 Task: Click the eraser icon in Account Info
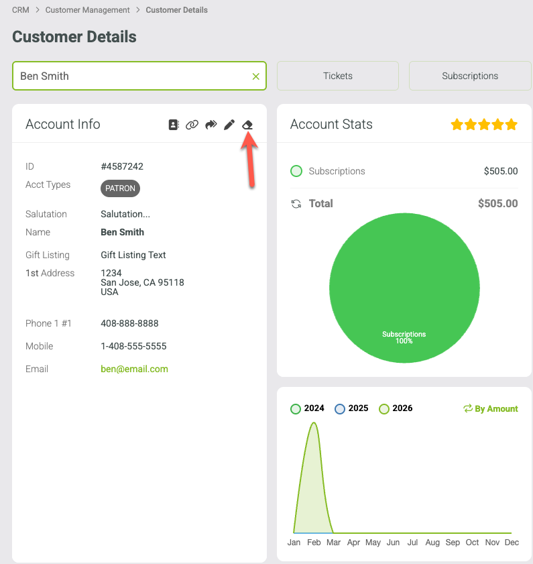[247, 125]
